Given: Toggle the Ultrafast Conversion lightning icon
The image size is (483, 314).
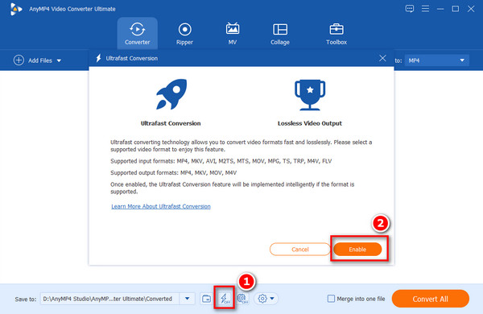Looking at the screenshot, I should (x=225, y=298).
